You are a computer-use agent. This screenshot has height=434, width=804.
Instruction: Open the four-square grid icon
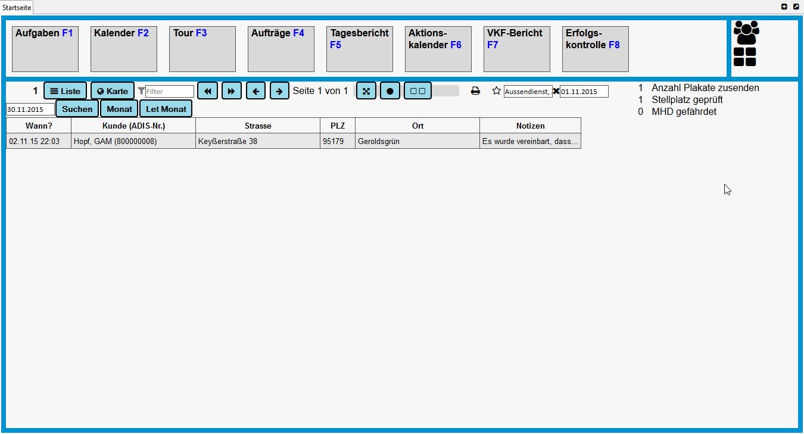pyautogui.click(x=744, y=57)
